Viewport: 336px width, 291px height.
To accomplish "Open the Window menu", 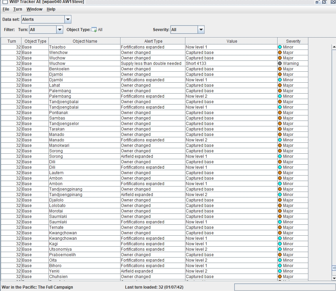I will coord(34,9).
